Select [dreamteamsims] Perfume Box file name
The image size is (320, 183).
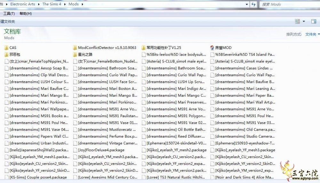(108, 136)
